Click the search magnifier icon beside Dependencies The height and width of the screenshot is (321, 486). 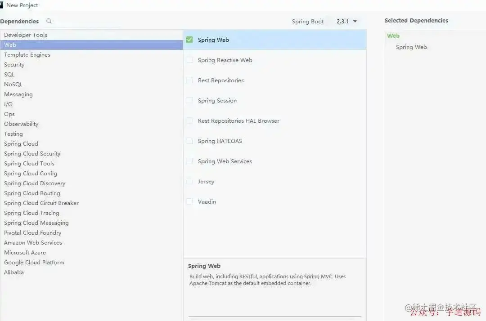[49, 21]
